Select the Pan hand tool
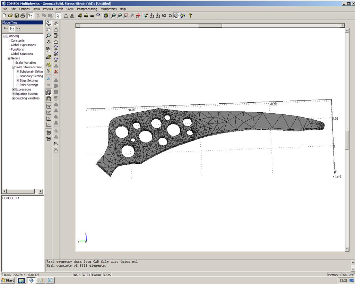The width and height of the screenshot is (355, 284). (x=49, y=29)
